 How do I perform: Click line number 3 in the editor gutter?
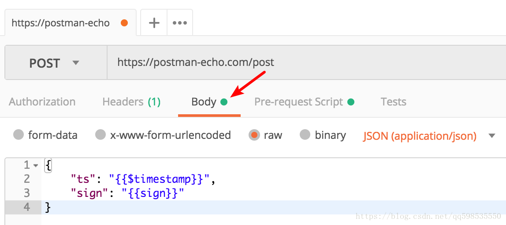[x=27, y=193]
